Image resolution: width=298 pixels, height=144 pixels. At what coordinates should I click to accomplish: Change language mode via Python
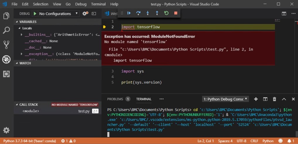point(268,141)
